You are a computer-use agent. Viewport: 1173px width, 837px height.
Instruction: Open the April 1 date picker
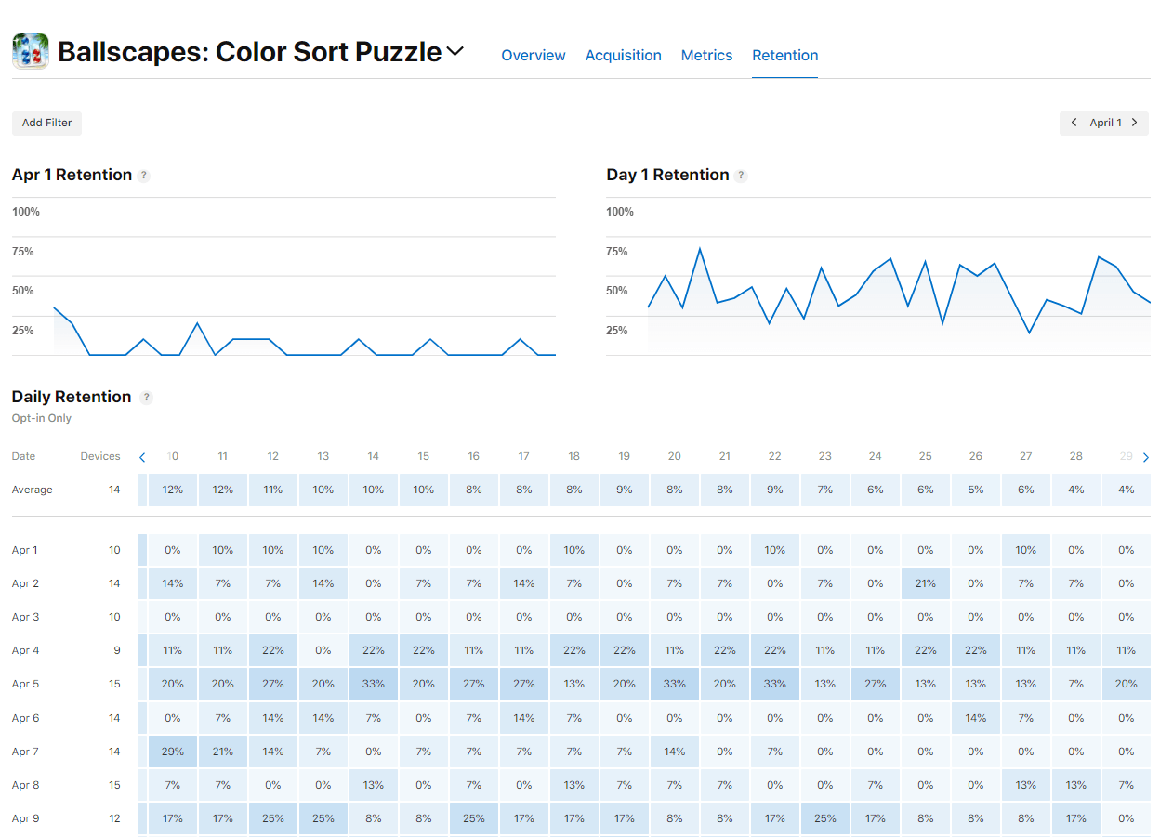1105,123
